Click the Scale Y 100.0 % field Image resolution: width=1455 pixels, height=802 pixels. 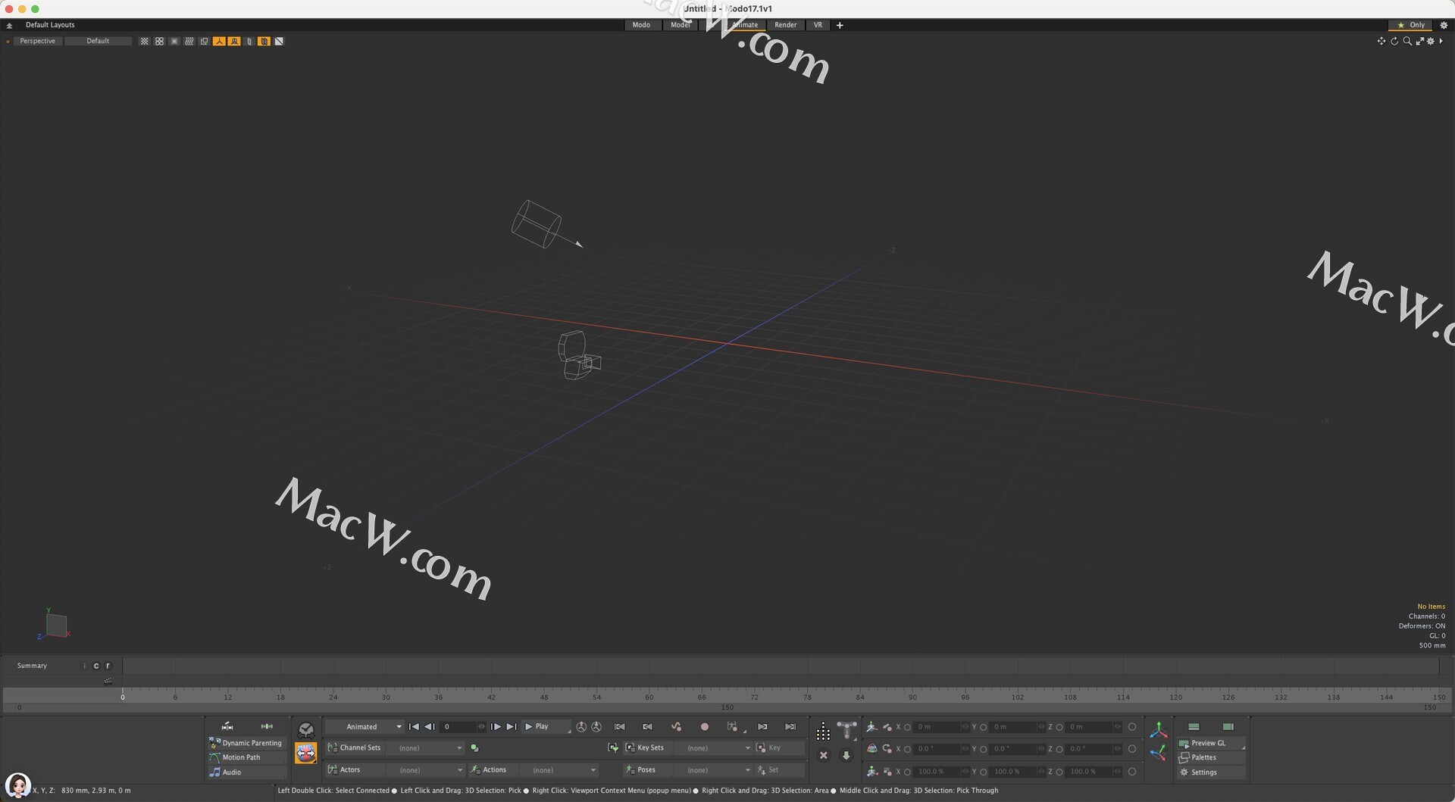pyautogui.click(x=1013, y=772)
